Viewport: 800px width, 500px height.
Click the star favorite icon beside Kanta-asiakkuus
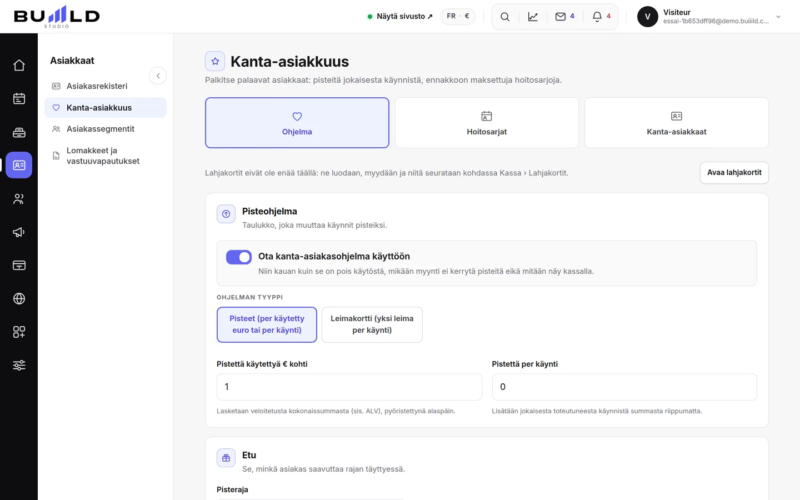pyautogui.click(x=215, y=61)
